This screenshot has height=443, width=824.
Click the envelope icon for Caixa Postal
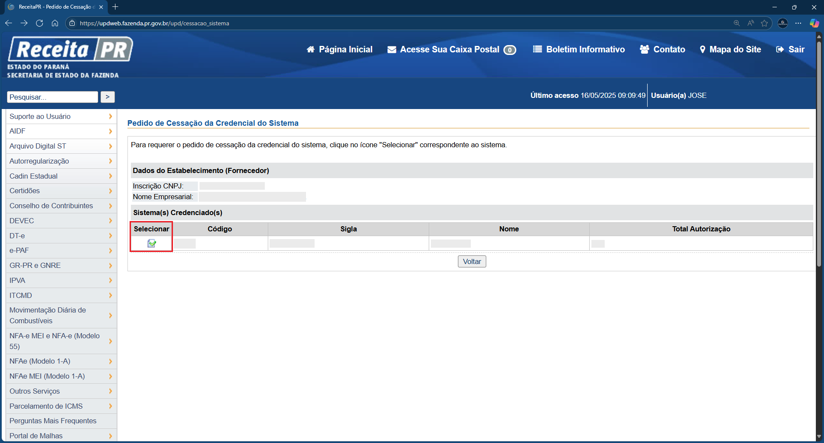point(392,50)
